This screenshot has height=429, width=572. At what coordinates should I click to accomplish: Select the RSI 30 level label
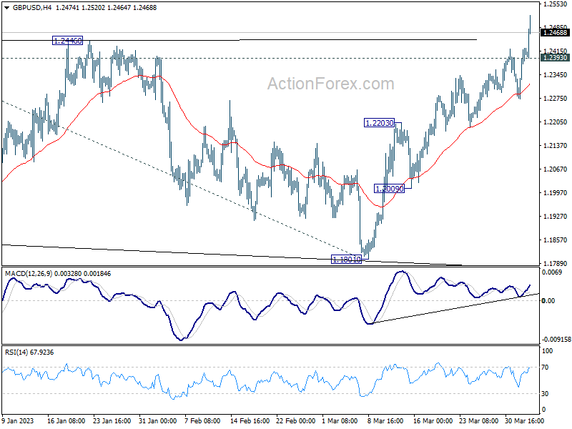(x=545, y=394)
